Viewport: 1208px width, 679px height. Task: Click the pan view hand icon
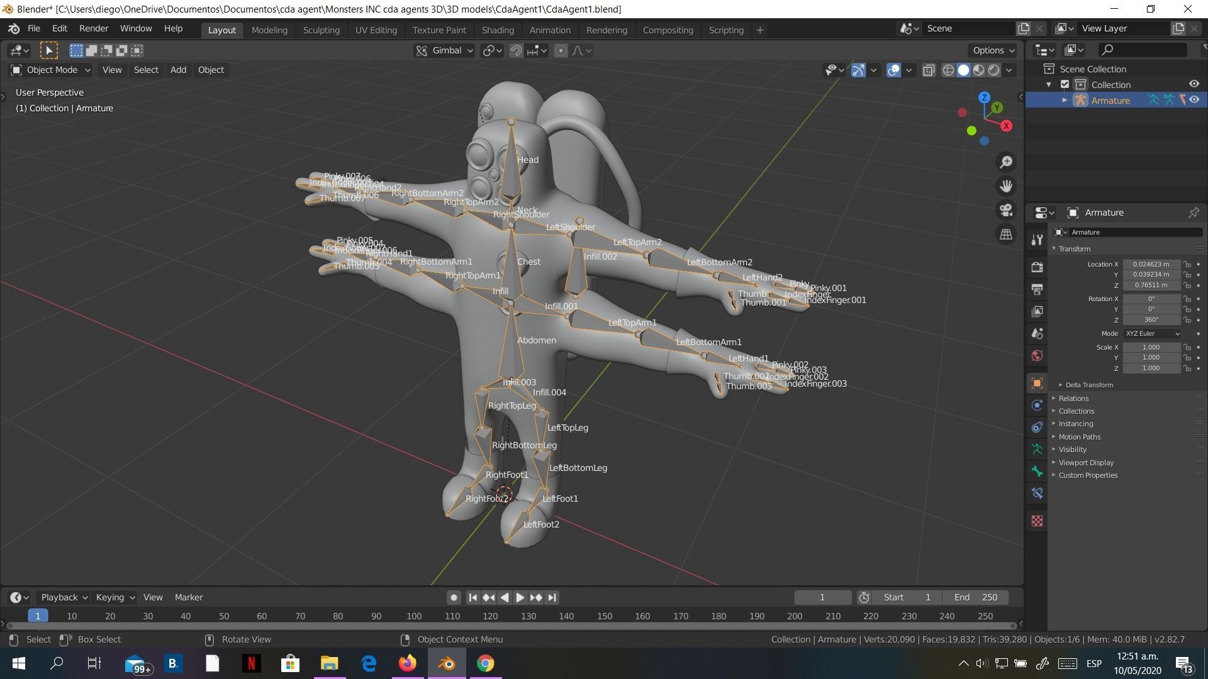coord(1006,186)
